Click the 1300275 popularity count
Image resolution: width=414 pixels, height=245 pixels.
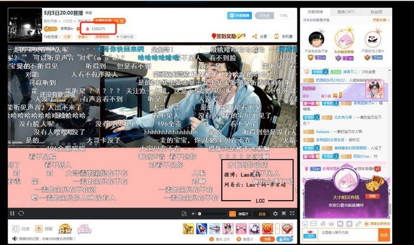98,28
